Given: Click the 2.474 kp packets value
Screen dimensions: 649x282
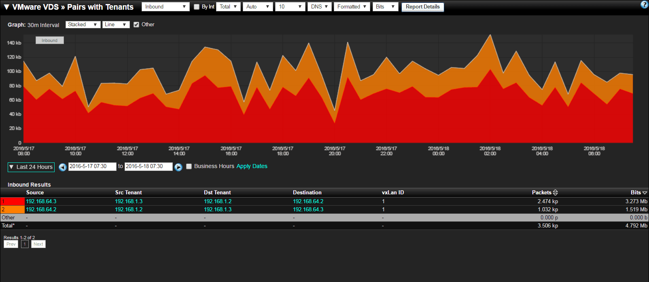Looking at the screenshot, I should (x=548, y=201).
